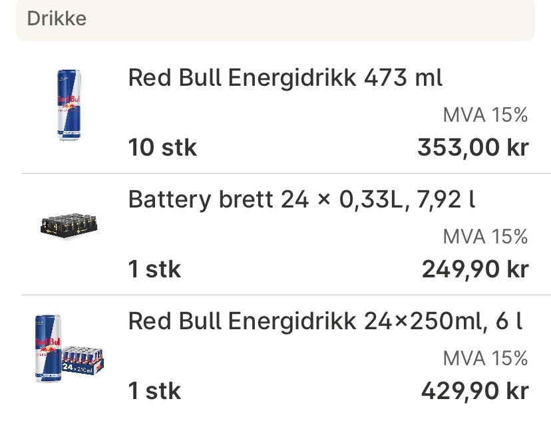Click the 429,90 kr price

(475, 391)
